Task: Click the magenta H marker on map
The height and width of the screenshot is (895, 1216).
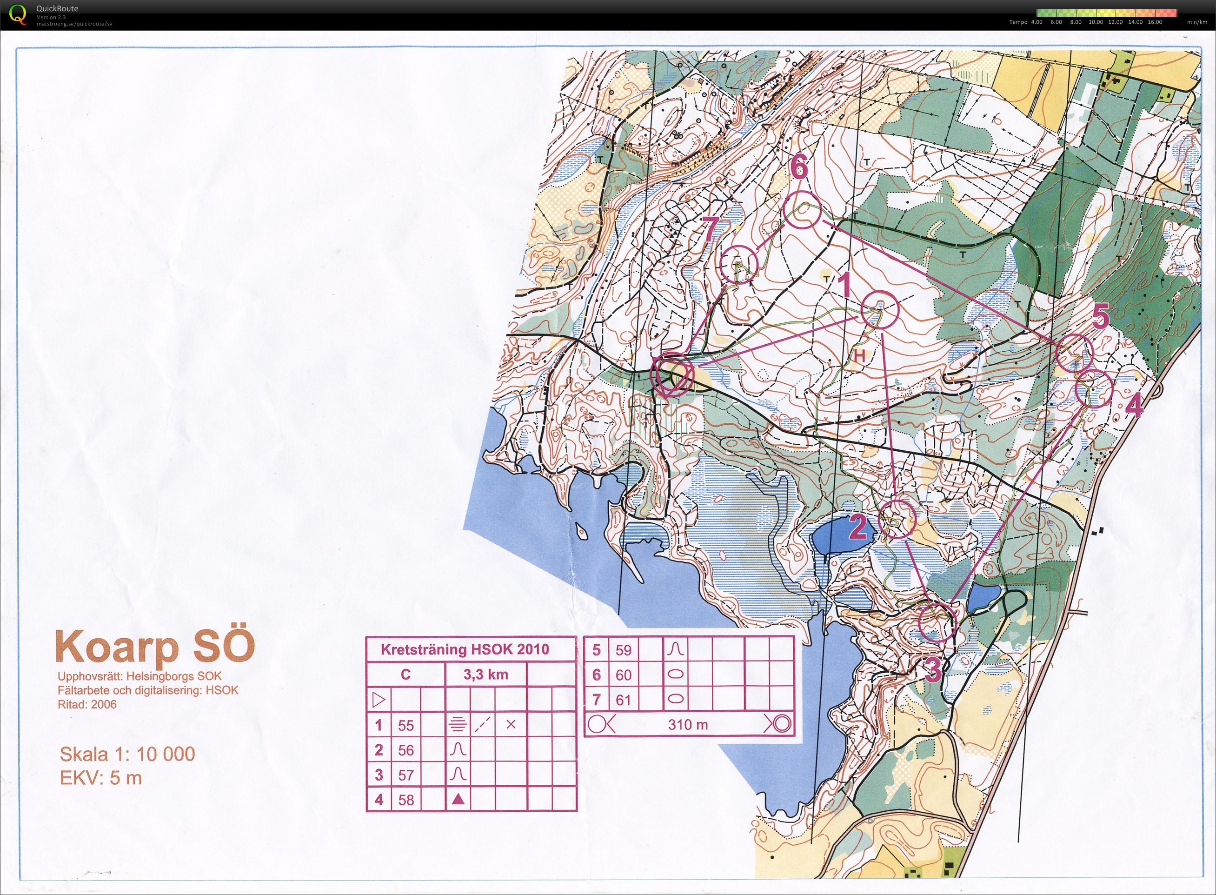Action: click(860, 356)
